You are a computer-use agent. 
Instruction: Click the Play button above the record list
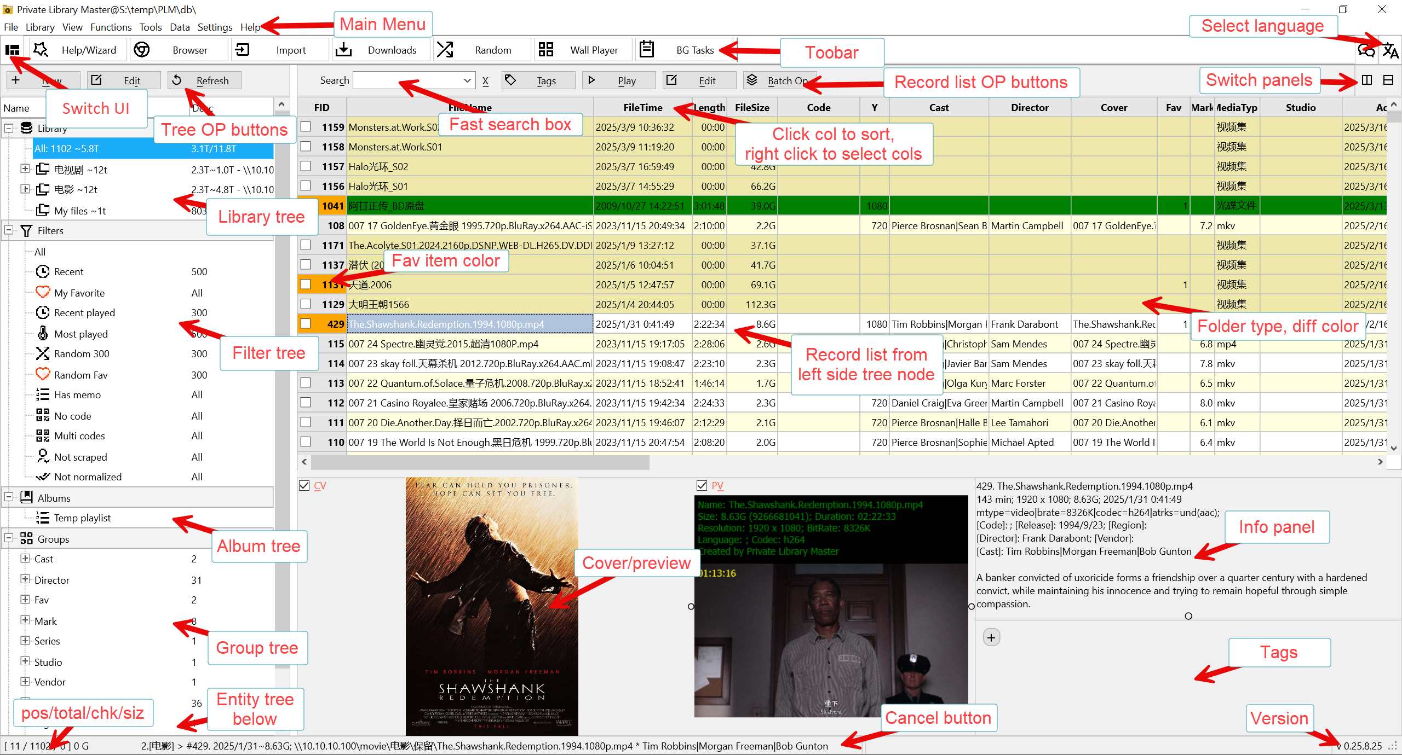(619, 81)
